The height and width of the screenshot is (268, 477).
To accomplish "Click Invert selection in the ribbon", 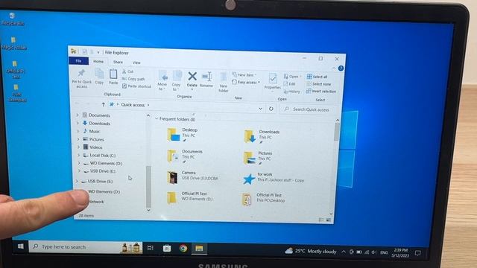I will click(x=321, y=92).
